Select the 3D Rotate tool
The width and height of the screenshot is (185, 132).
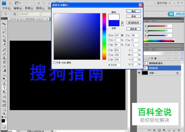point(4,101)
